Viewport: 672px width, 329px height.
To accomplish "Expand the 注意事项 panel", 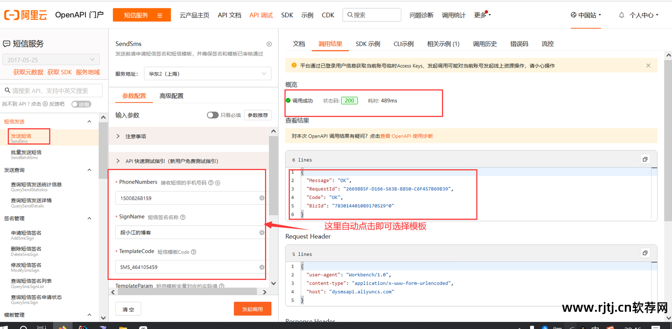I will point(189,137).
